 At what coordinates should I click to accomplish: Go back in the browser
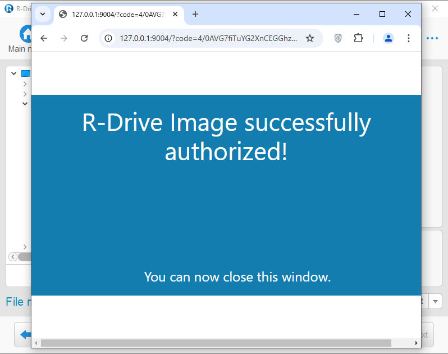[44, 38]
